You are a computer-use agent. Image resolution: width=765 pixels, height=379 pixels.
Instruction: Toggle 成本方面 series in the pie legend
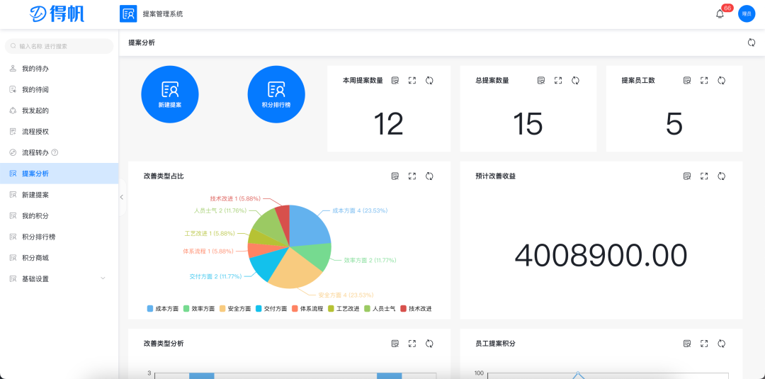tap(162, 309)
